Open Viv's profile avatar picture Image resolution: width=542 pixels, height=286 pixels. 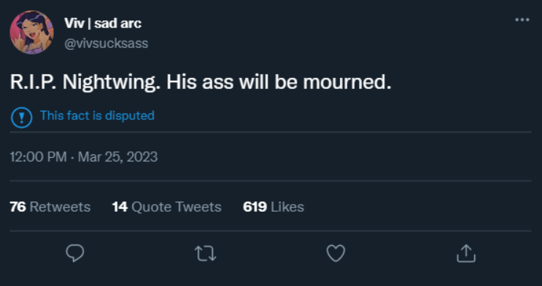click(31, 32)
